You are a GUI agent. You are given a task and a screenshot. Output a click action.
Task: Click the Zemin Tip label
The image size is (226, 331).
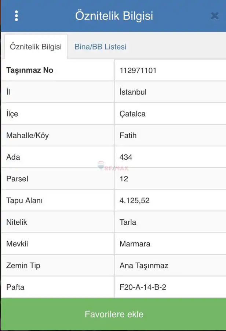coord(23,266)
